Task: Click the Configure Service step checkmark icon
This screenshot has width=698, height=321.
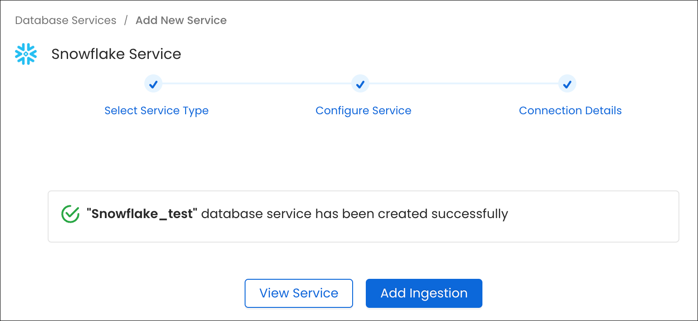Action: pyautogui.click(x=360, y=84)
